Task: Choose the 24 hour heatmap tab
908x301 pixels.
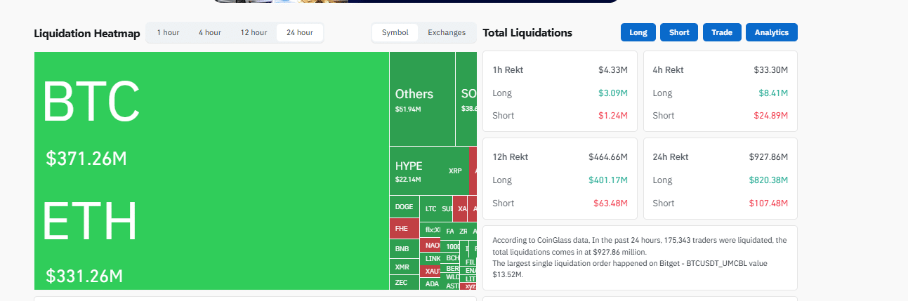Action: [300, 32]
